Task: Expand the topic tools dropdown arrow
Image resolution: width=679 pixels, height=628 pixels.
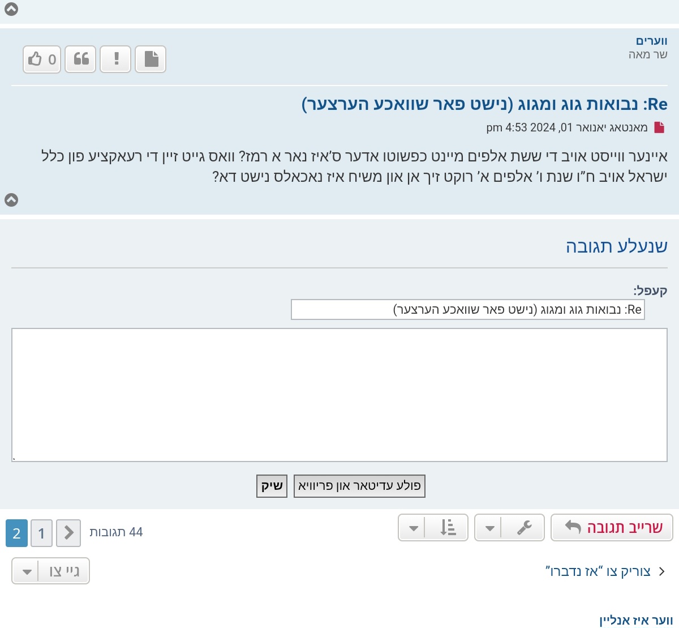Action: pyautogui.click(x=489, y=528)
